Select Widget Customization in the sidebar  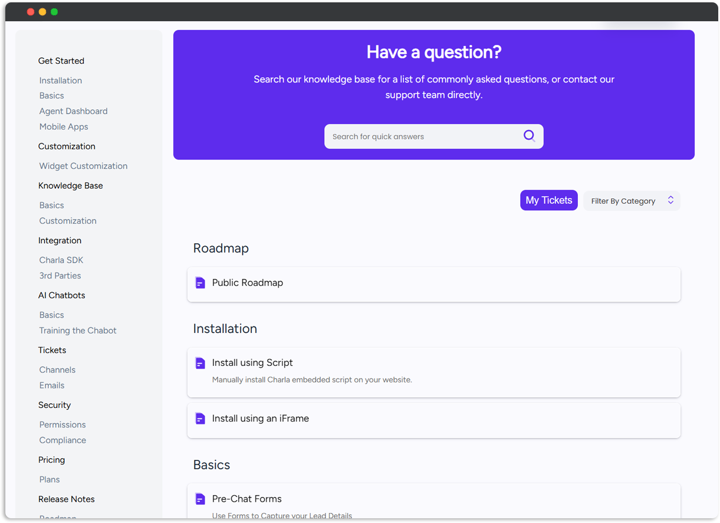(83, 166)
